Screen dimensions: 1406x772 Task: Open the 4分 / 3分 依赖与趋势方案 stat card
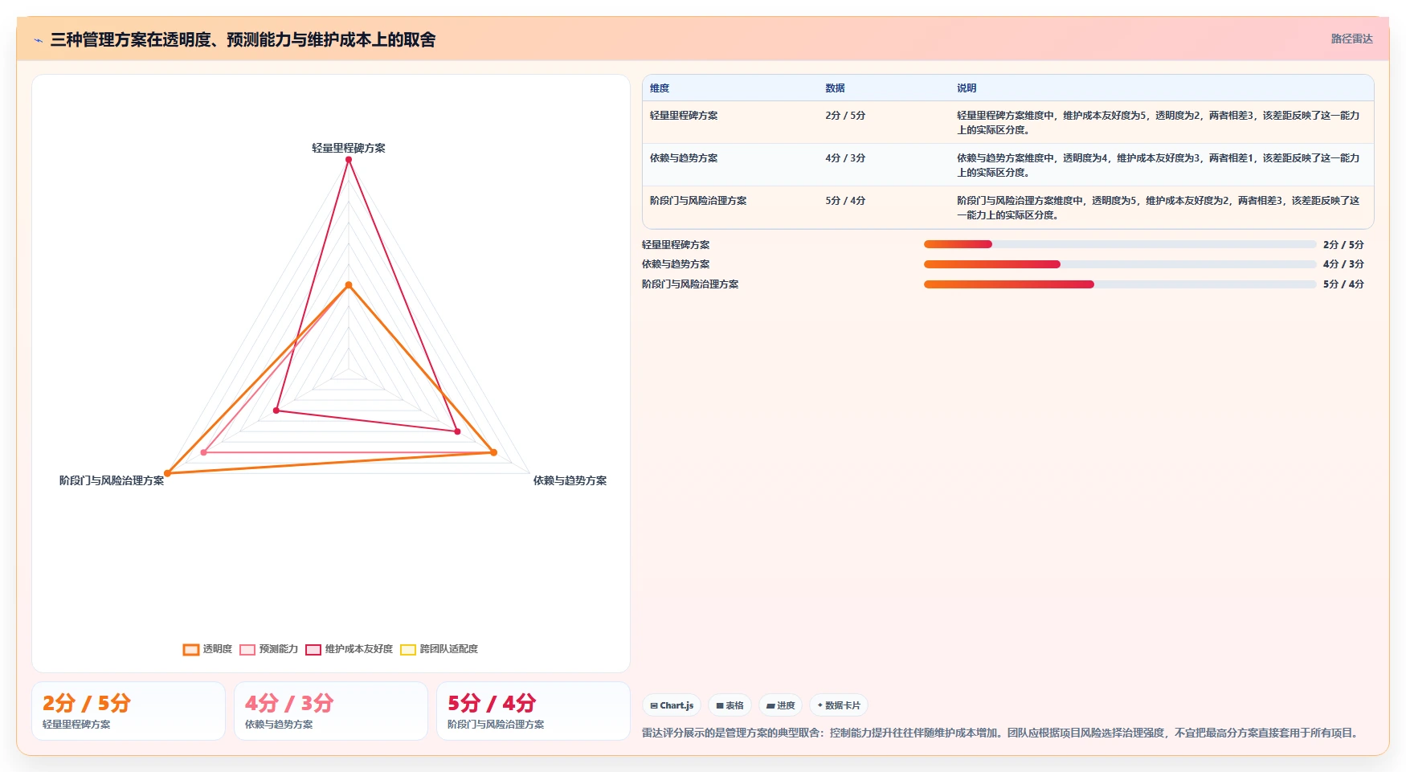[331, 711]
